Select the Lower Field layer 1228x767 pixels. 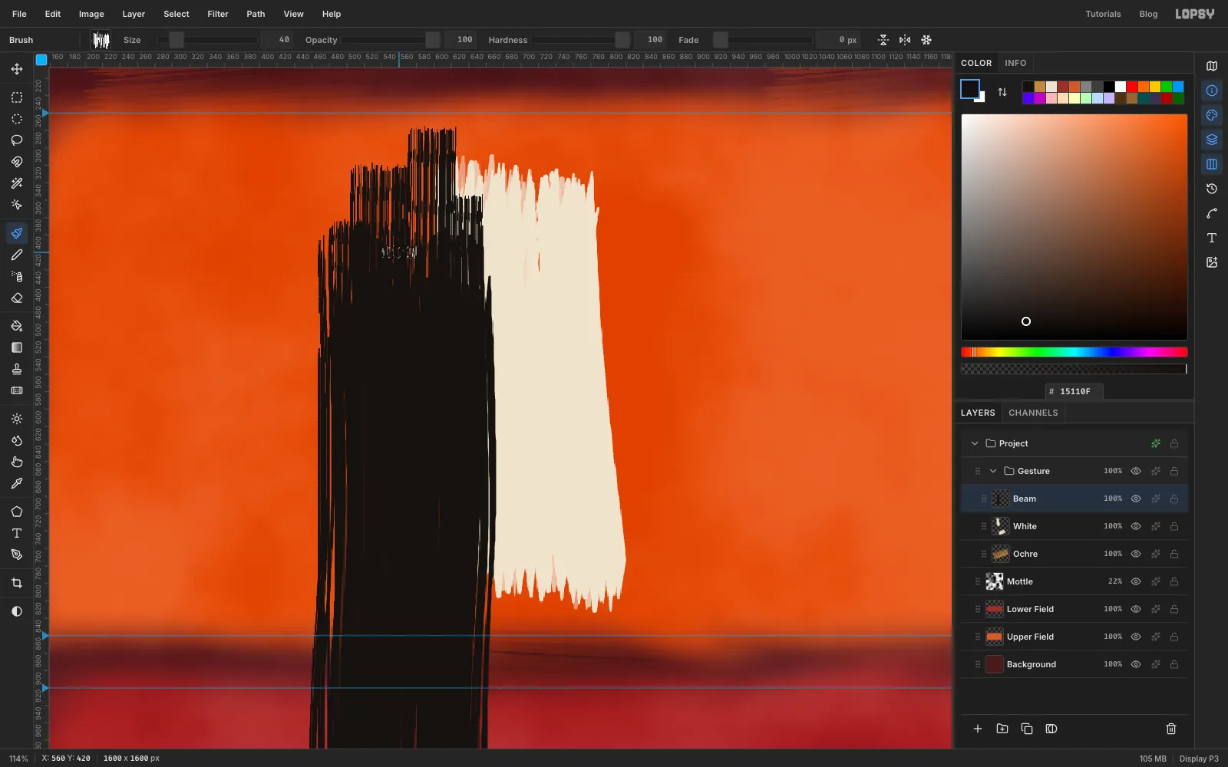1074,609
